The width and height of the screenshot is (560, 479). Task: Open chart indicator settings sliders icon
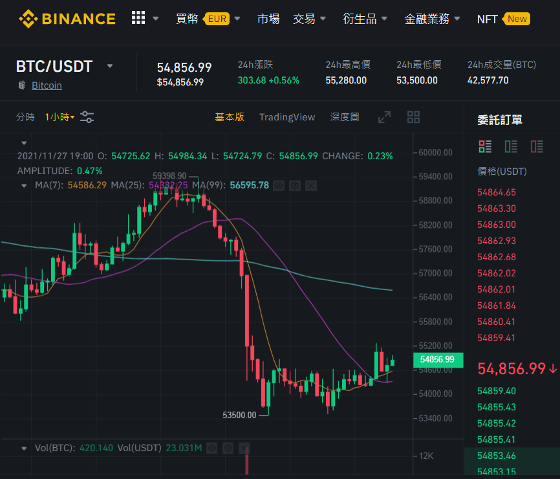point(87,117)
